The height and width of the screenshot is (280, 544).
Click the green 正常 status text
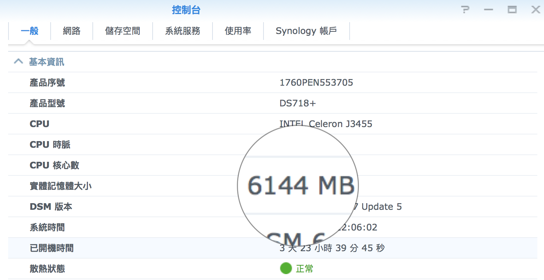click(x=305, y=269)
